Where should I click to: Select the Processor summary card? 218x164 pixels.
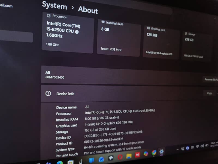coord(68,33)
